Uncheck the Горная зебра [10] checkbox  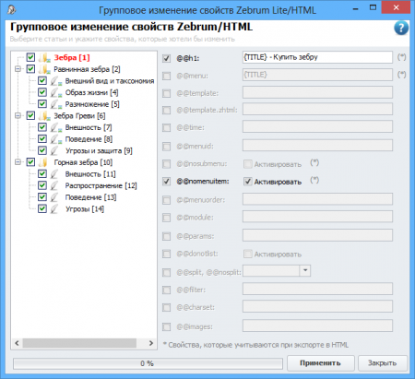30,162
